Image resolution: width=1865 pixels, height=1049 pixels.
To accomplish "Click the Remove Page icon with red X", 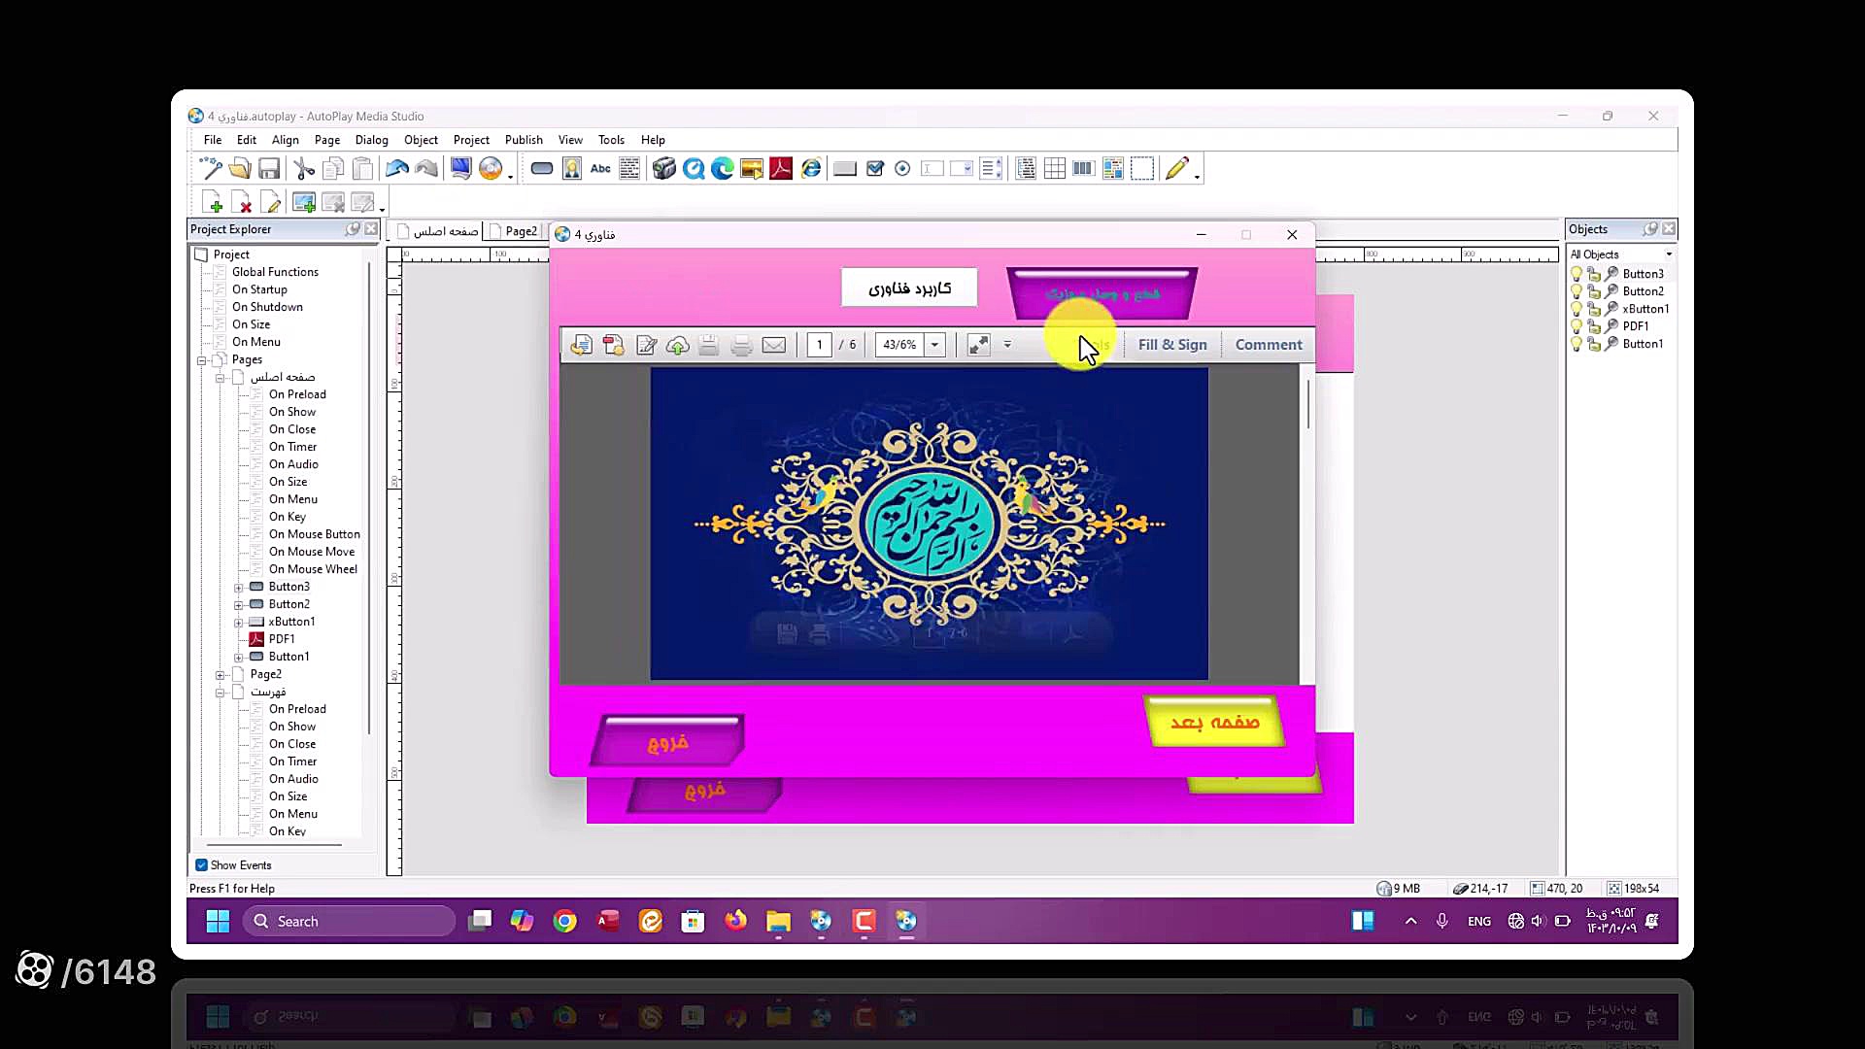I will coord(242,202).
